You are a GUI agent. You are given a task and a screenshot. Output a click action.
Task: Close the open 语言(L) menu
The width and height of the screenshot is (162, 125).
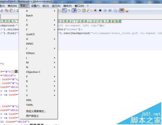[24, 6]
